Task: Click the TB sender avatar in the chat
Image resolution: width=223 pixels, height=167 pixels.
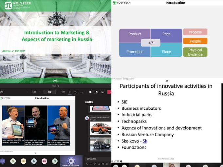Action: [x=87, y=118]
